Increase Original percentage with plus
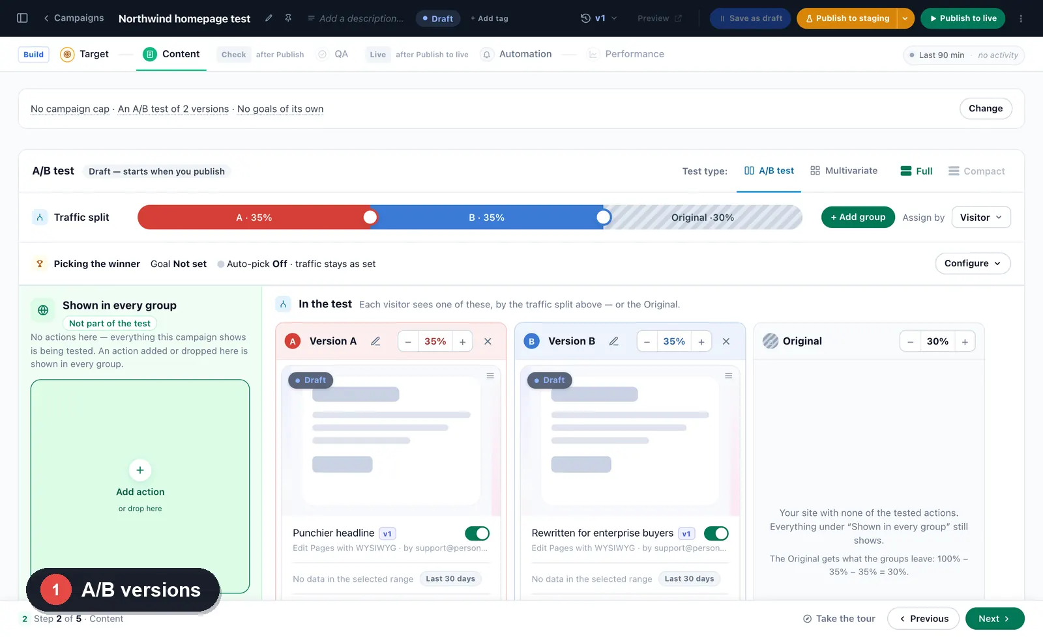Screen dimensions: 1043x637 pos(965,341)
